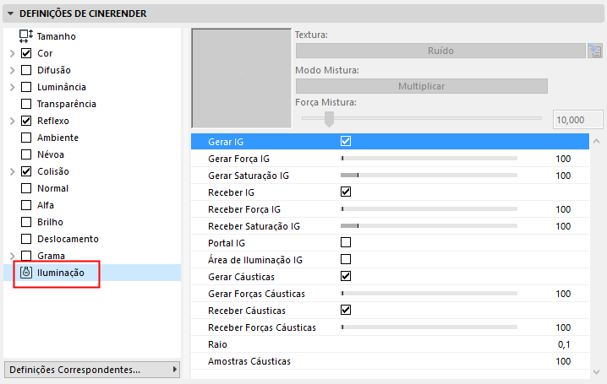Click the texture browse icon beside Ruído
This screenshot has width=607, height=384.
pos(595,51)
